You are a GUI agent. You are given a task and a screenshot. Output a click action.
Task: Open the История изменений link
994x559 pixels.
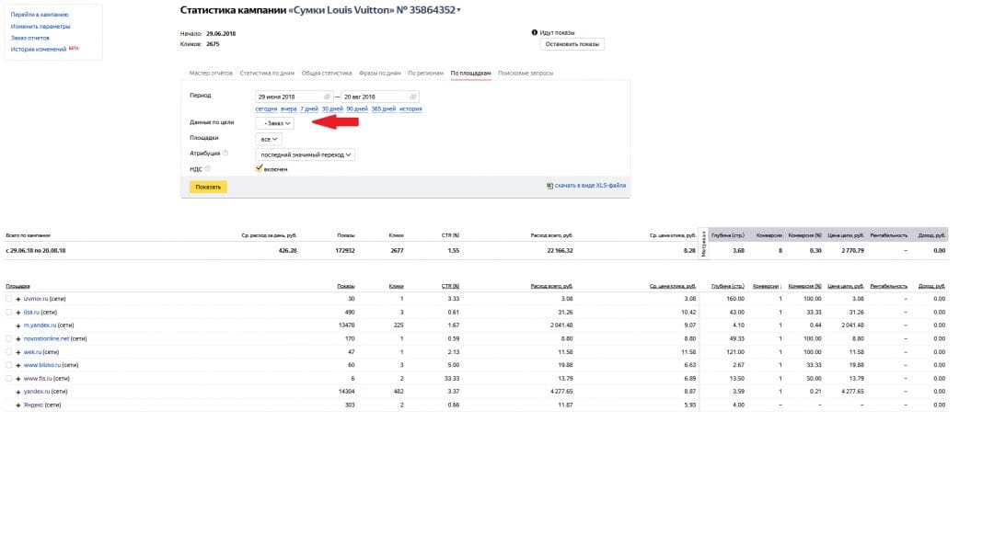(x=38, y=50)
